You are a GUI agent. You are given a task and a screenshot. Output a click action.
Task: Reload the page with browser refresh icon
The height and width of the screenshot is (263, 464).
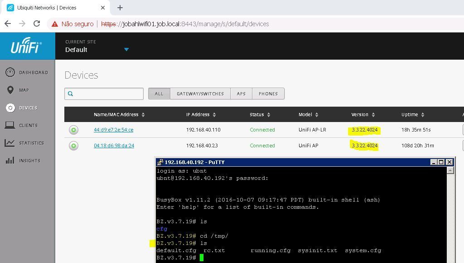coord(37,23)
